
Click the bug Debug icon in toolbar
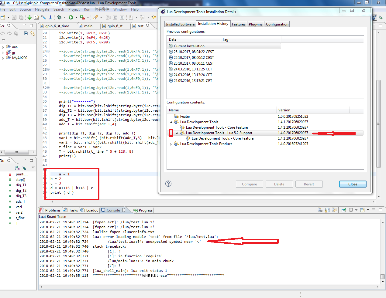point(60,17)
